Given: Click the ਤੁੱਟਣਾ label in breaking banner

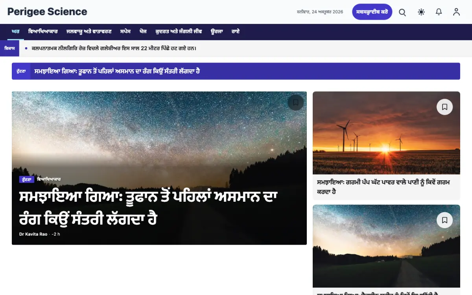Looking at the screenshot, I should (21, 71).
